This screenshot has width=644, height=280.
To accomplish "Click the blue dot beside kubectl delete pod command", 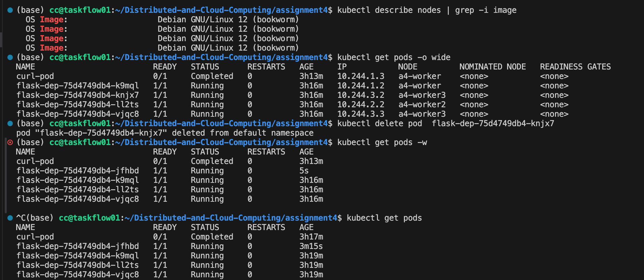I will (x=10, y=123).
